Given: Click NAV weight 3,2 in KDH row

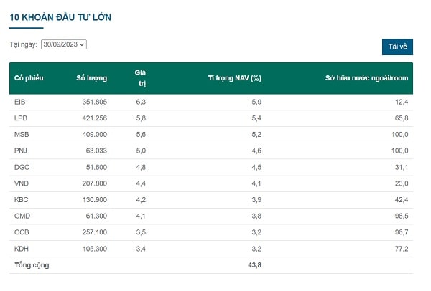Looking at the screenshot, I should (256, 249).
